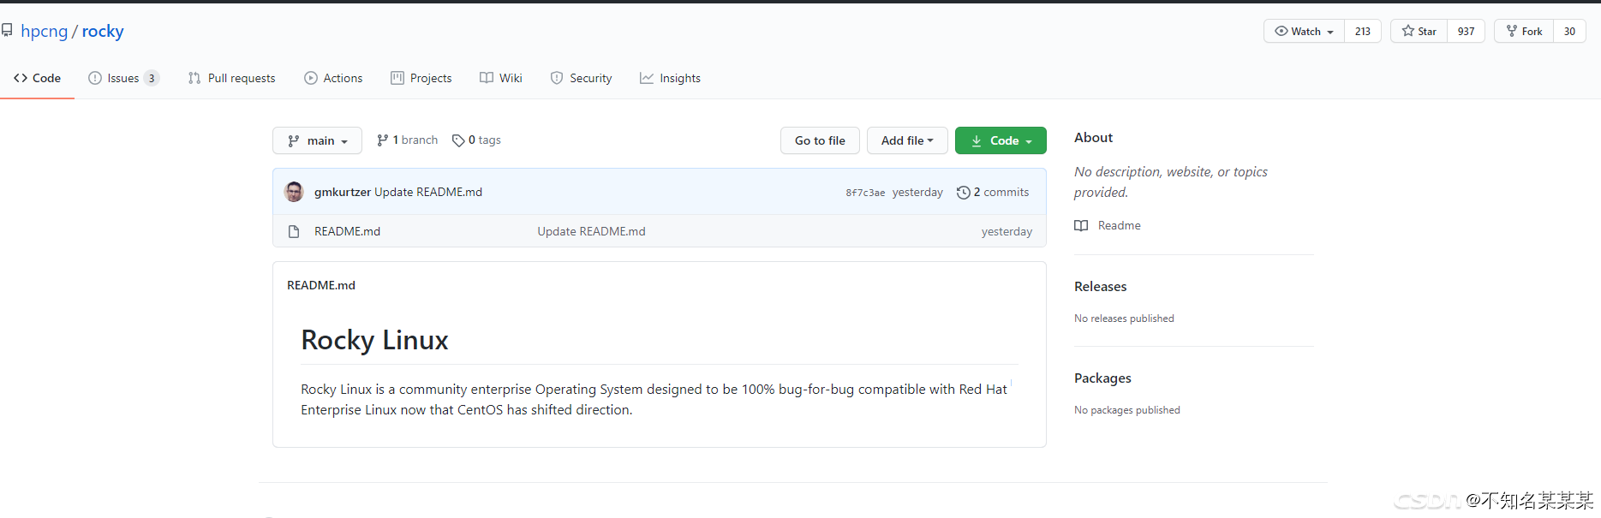
Task: Click the README.md row's yesterday timestamp
Action: point(1007,231)
